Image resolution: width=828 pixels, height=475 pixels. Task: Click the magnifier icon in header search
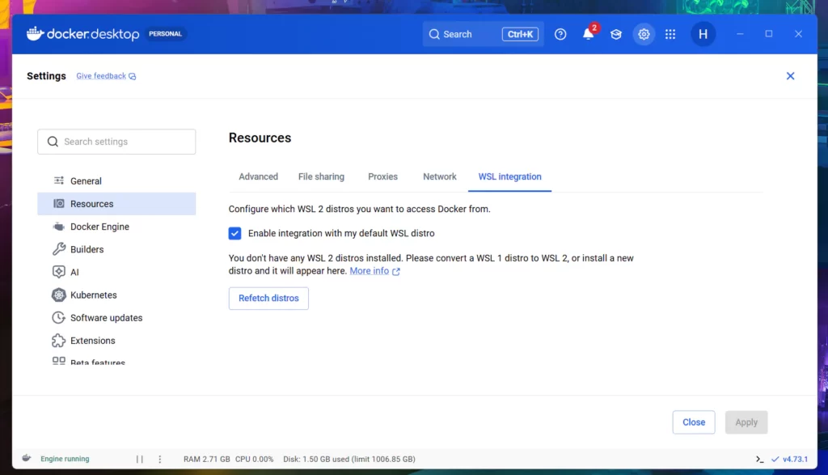[434, 34]
